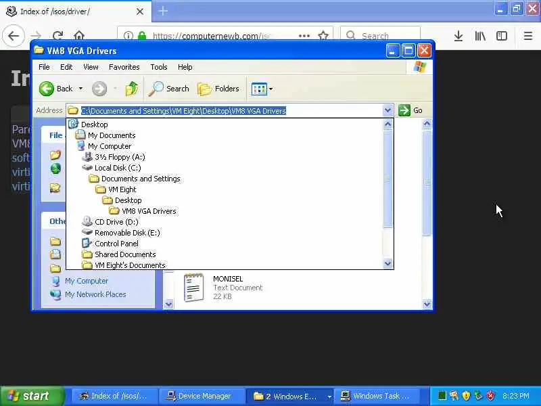Click the yellow shield tray icon
Viewport: 541px width, 406px height.
click(466, 395)
